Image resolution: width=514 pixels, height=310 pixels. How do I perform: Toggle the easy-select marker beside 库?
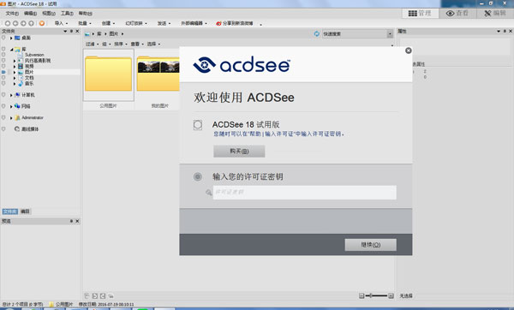(x=3, y=49)
